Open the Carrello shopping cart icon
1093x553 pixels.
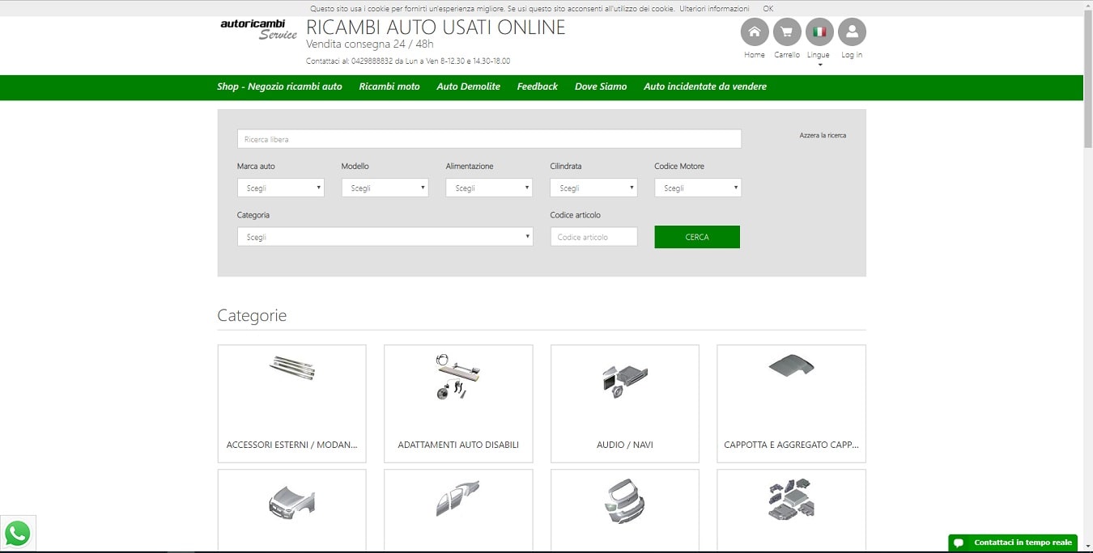click(x=787, y=32)
